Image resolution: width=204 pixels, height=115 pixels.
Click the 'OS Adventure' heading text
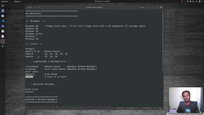click(33, 13)
